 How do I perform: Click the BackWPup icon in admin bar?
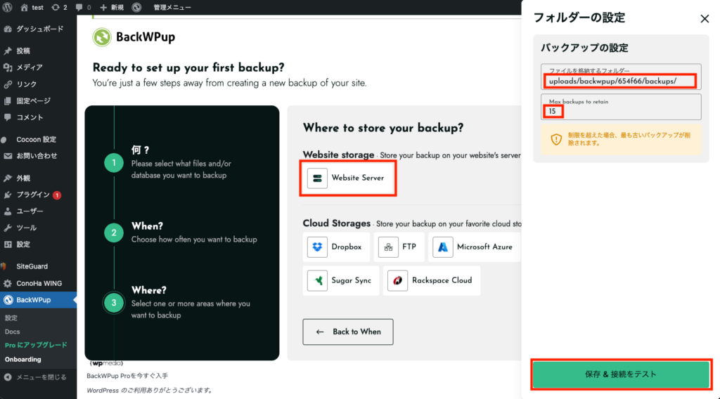[137, 7]
